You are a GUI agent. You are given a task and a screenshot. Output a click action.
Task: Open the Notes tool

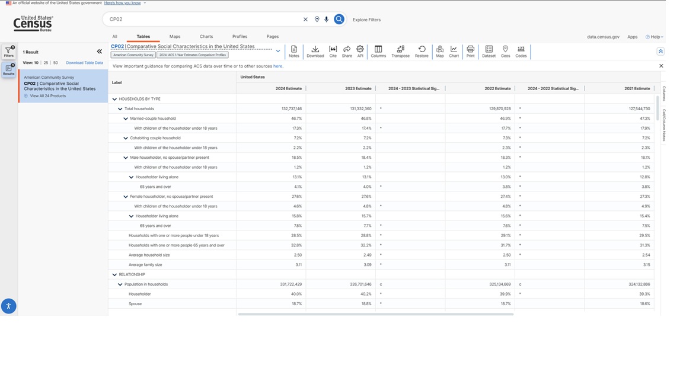click(294, 52)
